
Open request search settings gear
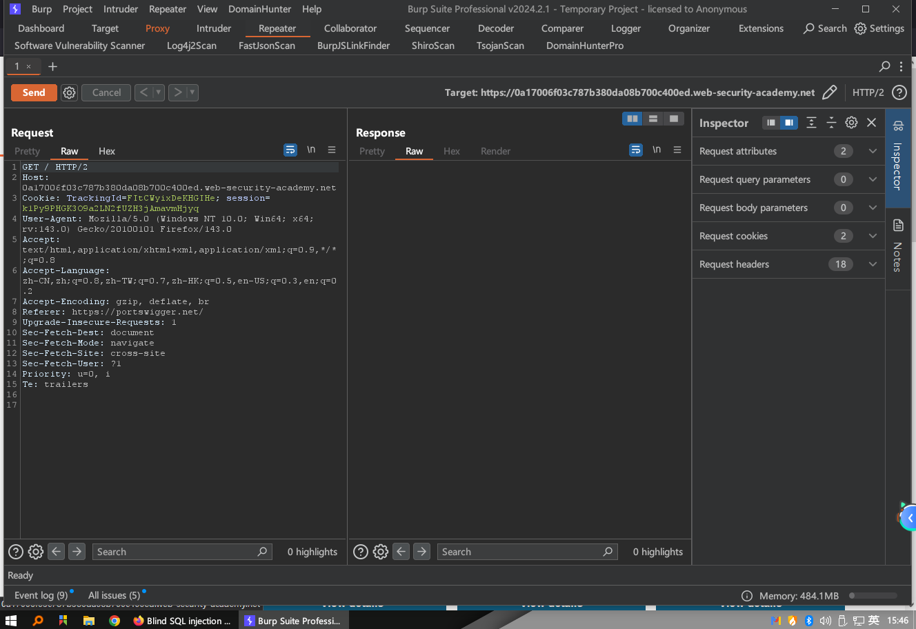[36, 552]
